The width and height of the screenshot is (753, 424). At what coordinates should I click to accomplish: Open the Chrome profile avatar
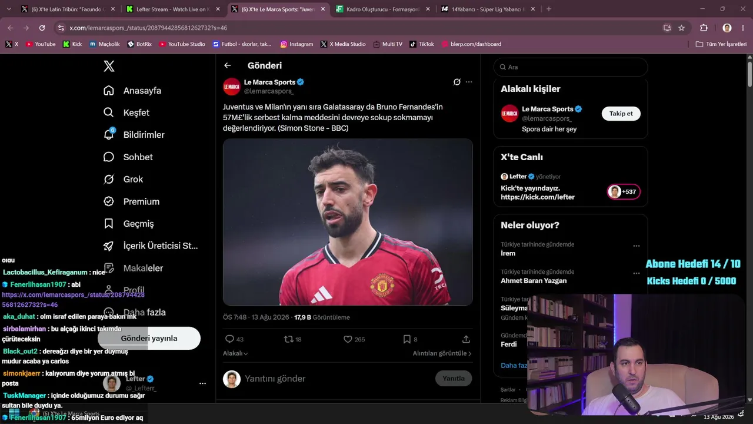(x=727, y=28)
